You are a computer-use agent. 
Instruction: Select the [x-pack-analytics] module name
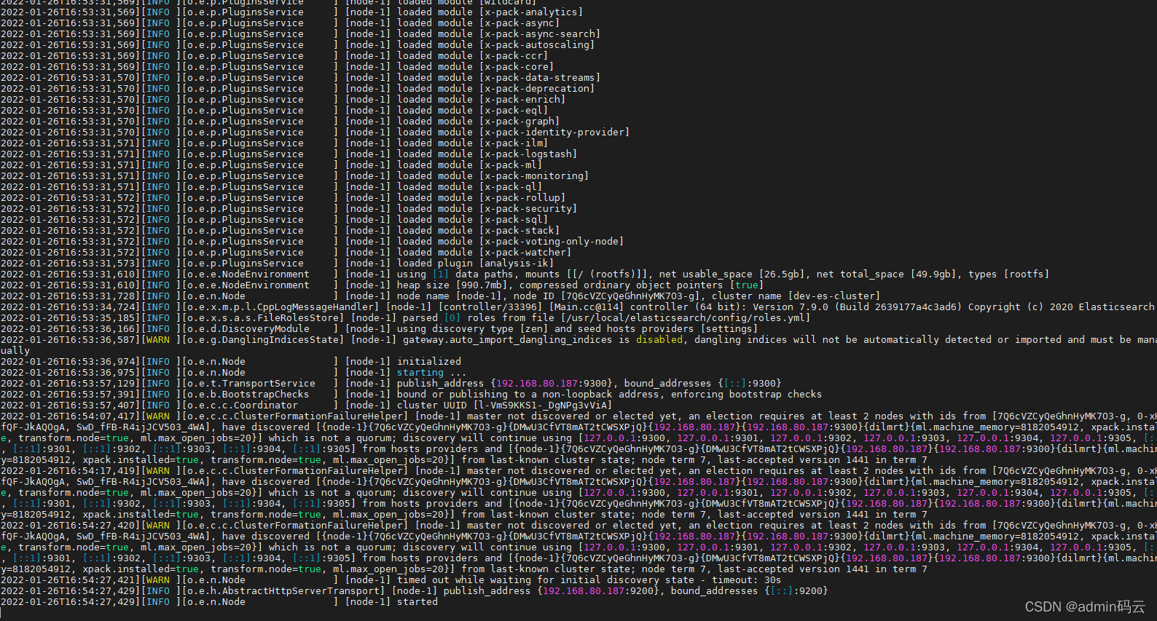(531, 12)
